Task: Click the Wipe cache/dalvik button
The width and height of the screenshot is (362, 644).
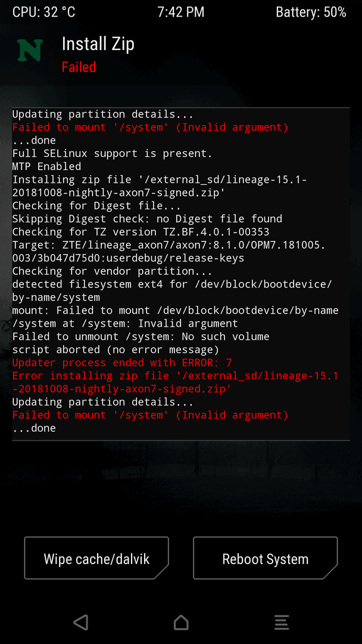Action: tap(96, 558)
